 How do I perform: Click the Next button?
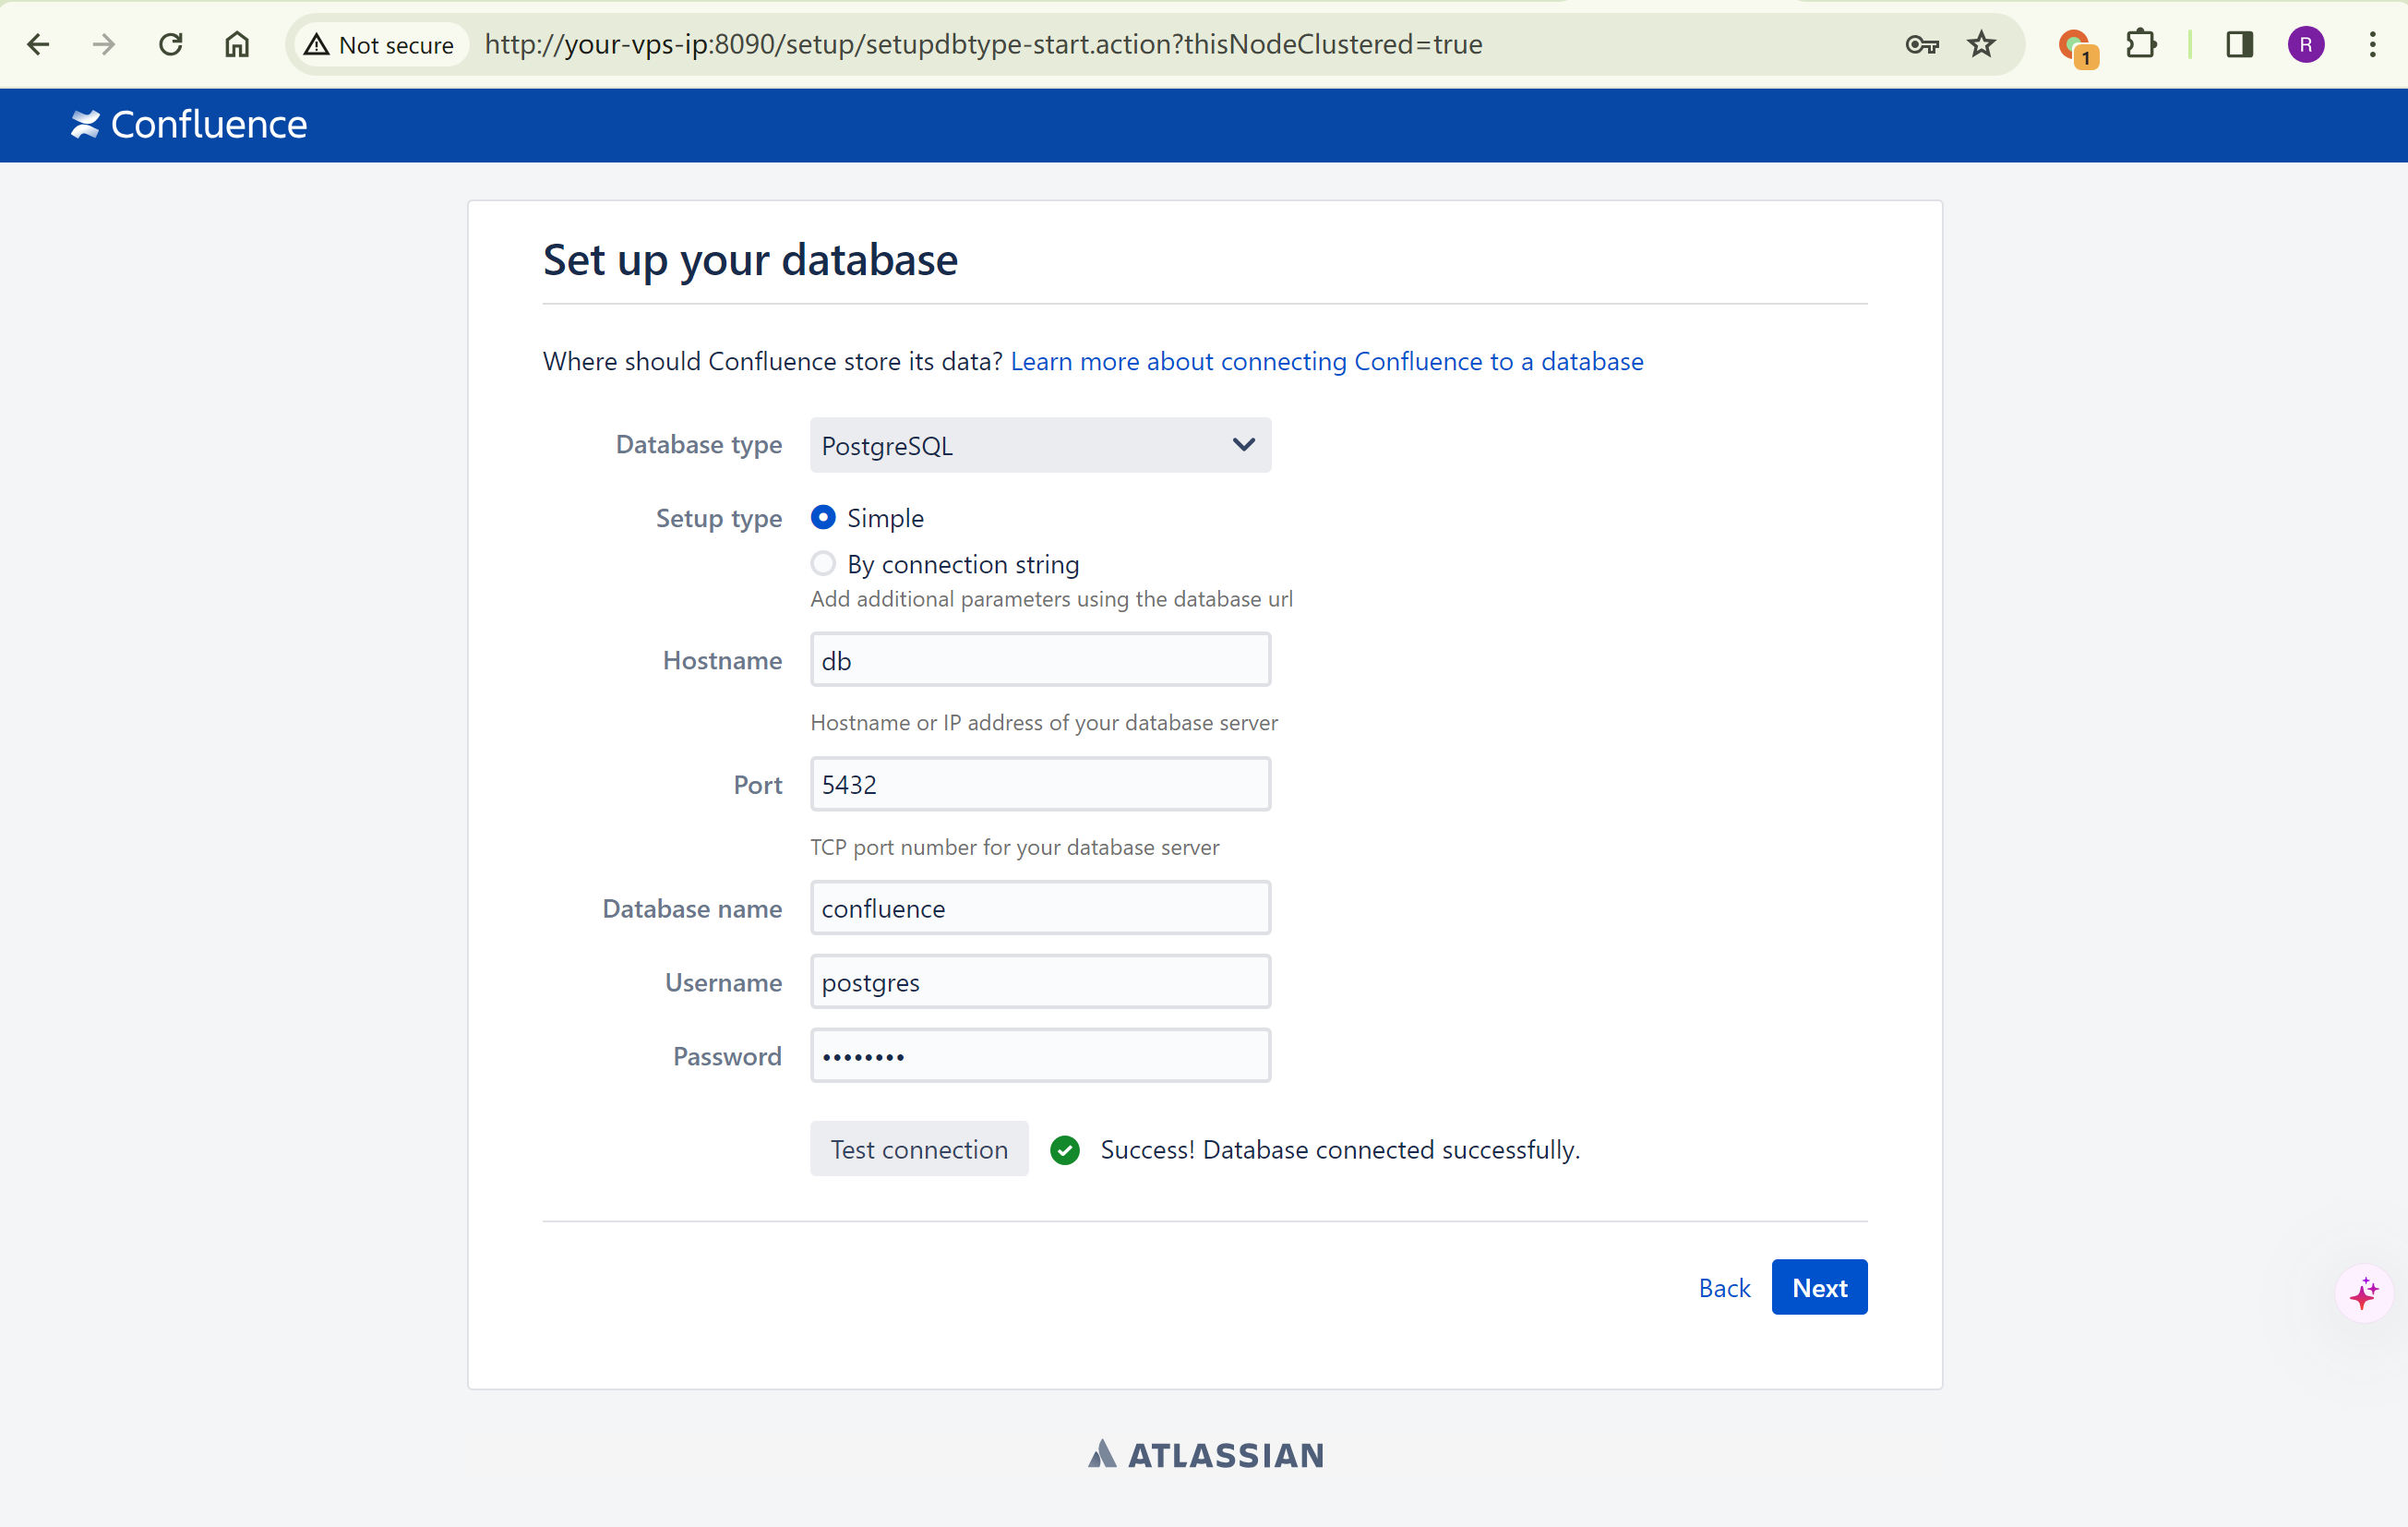[1819, 1287]
